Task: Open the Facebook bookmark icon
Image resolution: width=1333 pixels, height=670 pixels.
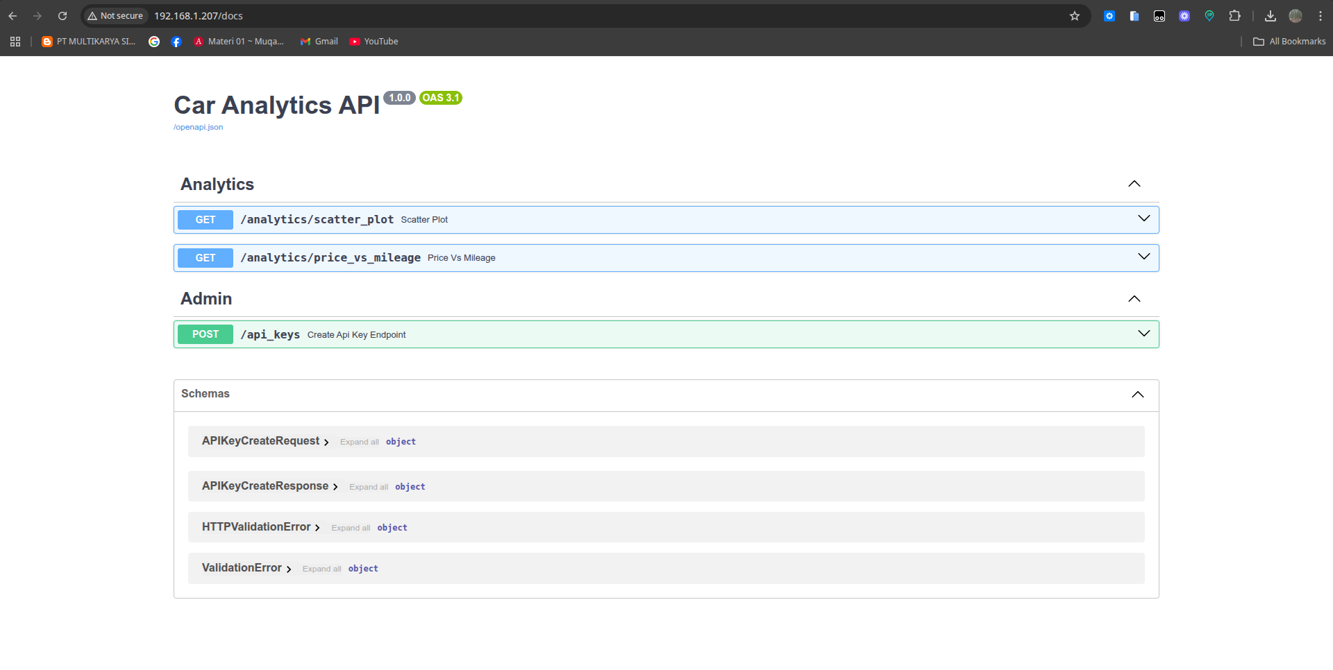Action: tap(176, 42)
